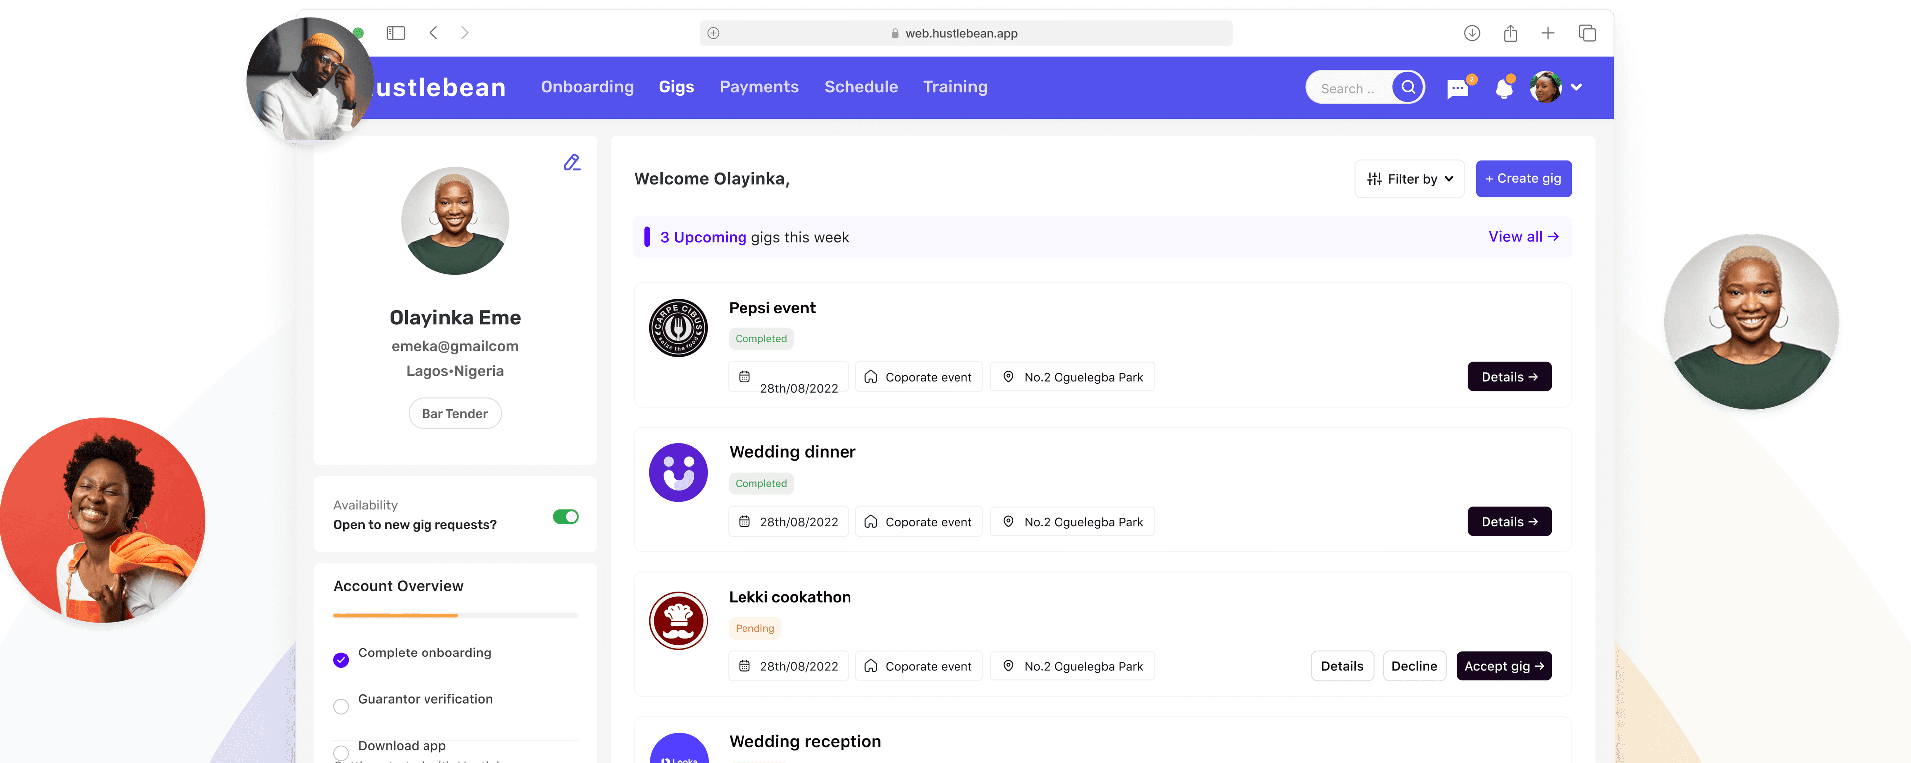Toggle availability for new gig requests
Image resolution: width=1911 pixels, height=763 pixels.
tap(565, 517)
